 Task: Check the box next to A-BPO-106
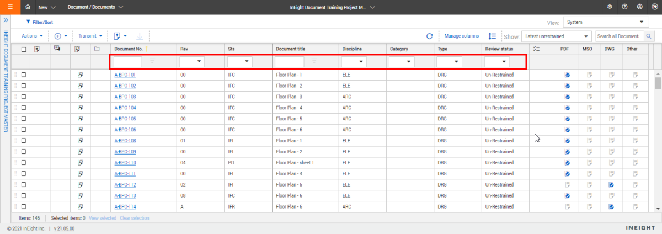coord(24,130)
